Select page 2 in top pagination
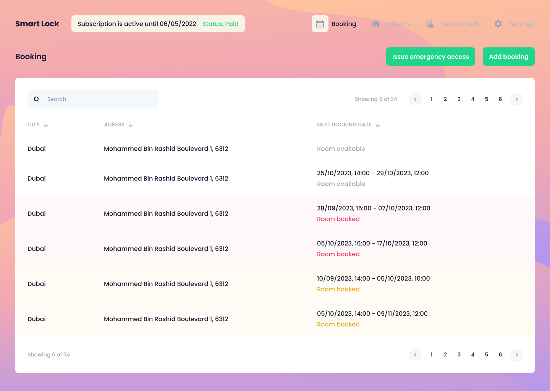 [x=445, y=99]
